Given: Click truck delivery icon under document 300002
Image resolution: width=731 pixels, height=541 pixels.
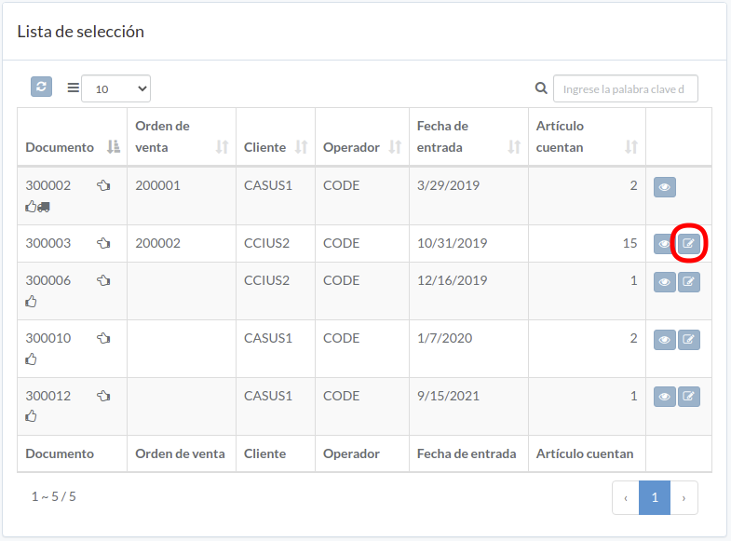Looking at the screenshot, I should point(44,207).
